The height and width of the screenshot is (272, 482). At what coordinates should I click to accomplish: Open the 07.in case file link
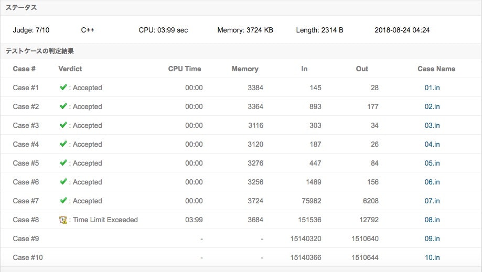[432, 201]
